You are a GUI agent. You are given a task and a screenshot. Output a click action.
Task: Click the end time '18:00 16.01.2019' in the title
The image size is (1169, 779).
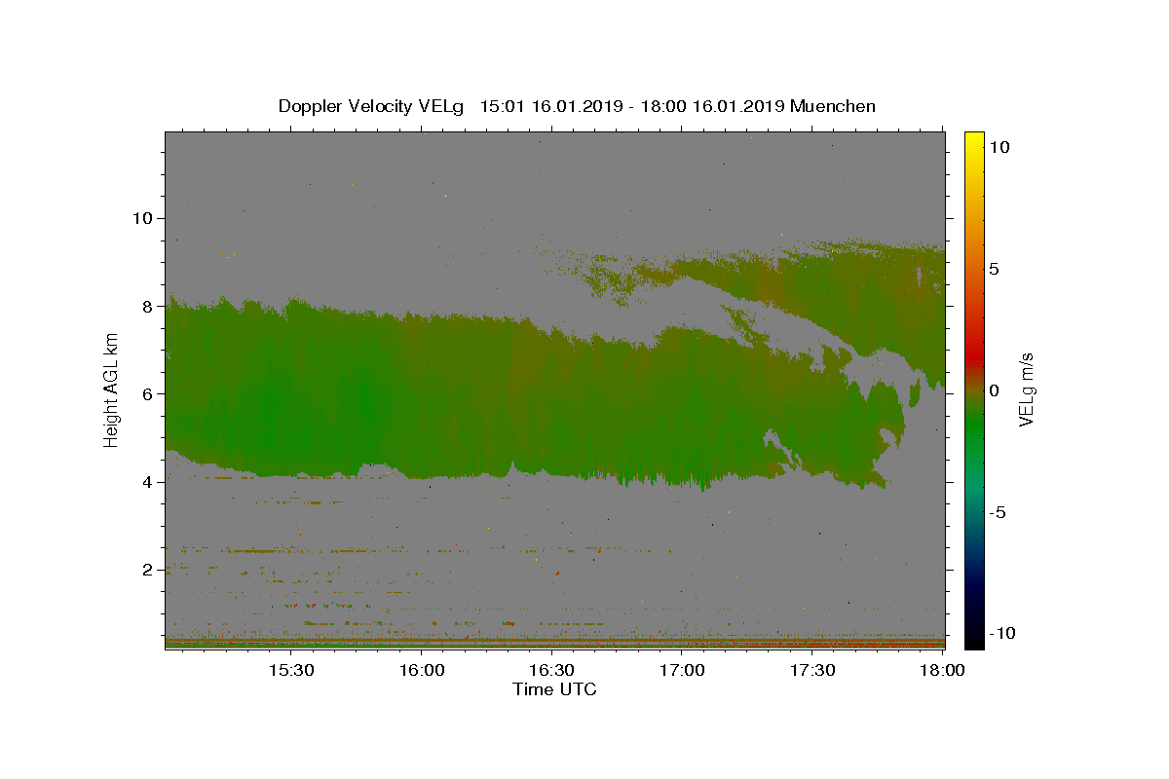click(711, 106)
